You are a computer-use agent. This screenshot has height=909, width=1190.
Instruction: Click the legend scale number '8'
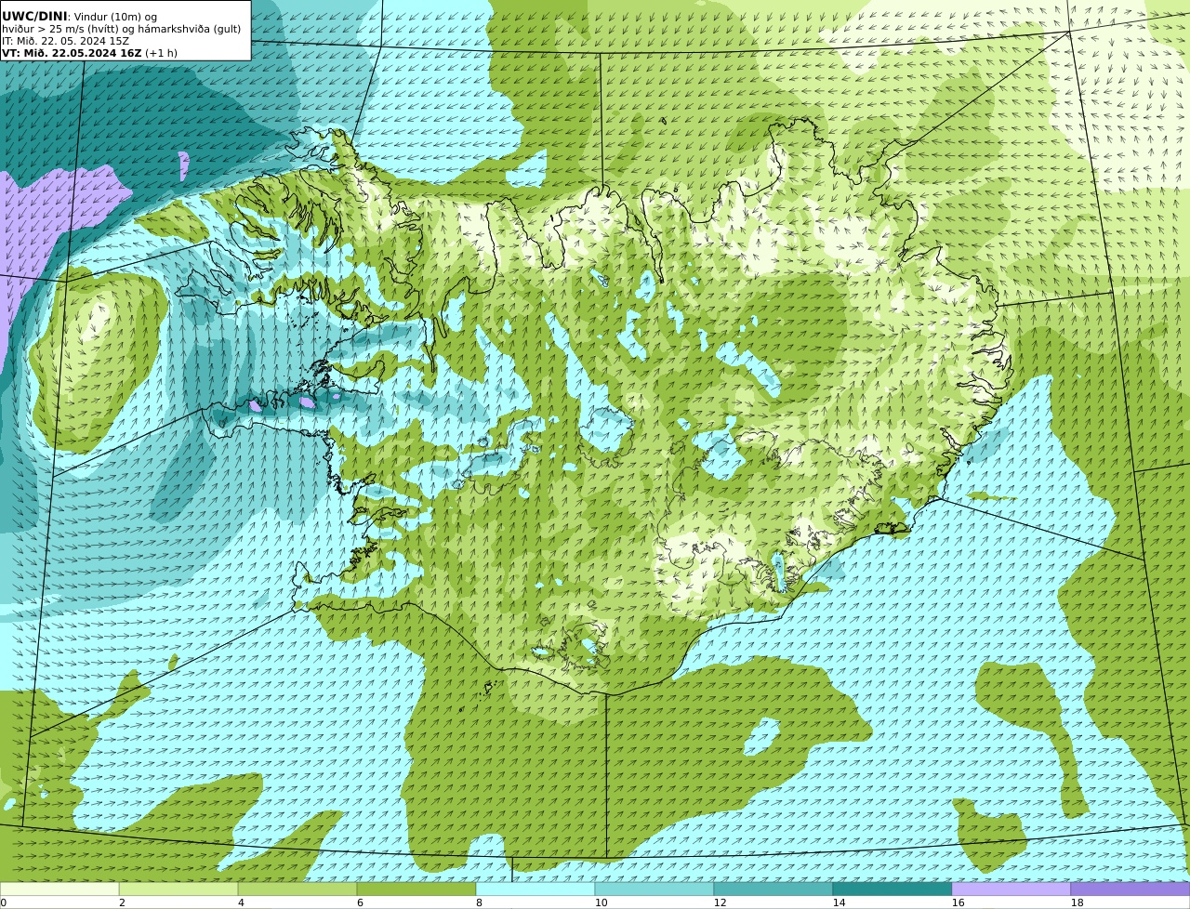(x=479, y=902)
